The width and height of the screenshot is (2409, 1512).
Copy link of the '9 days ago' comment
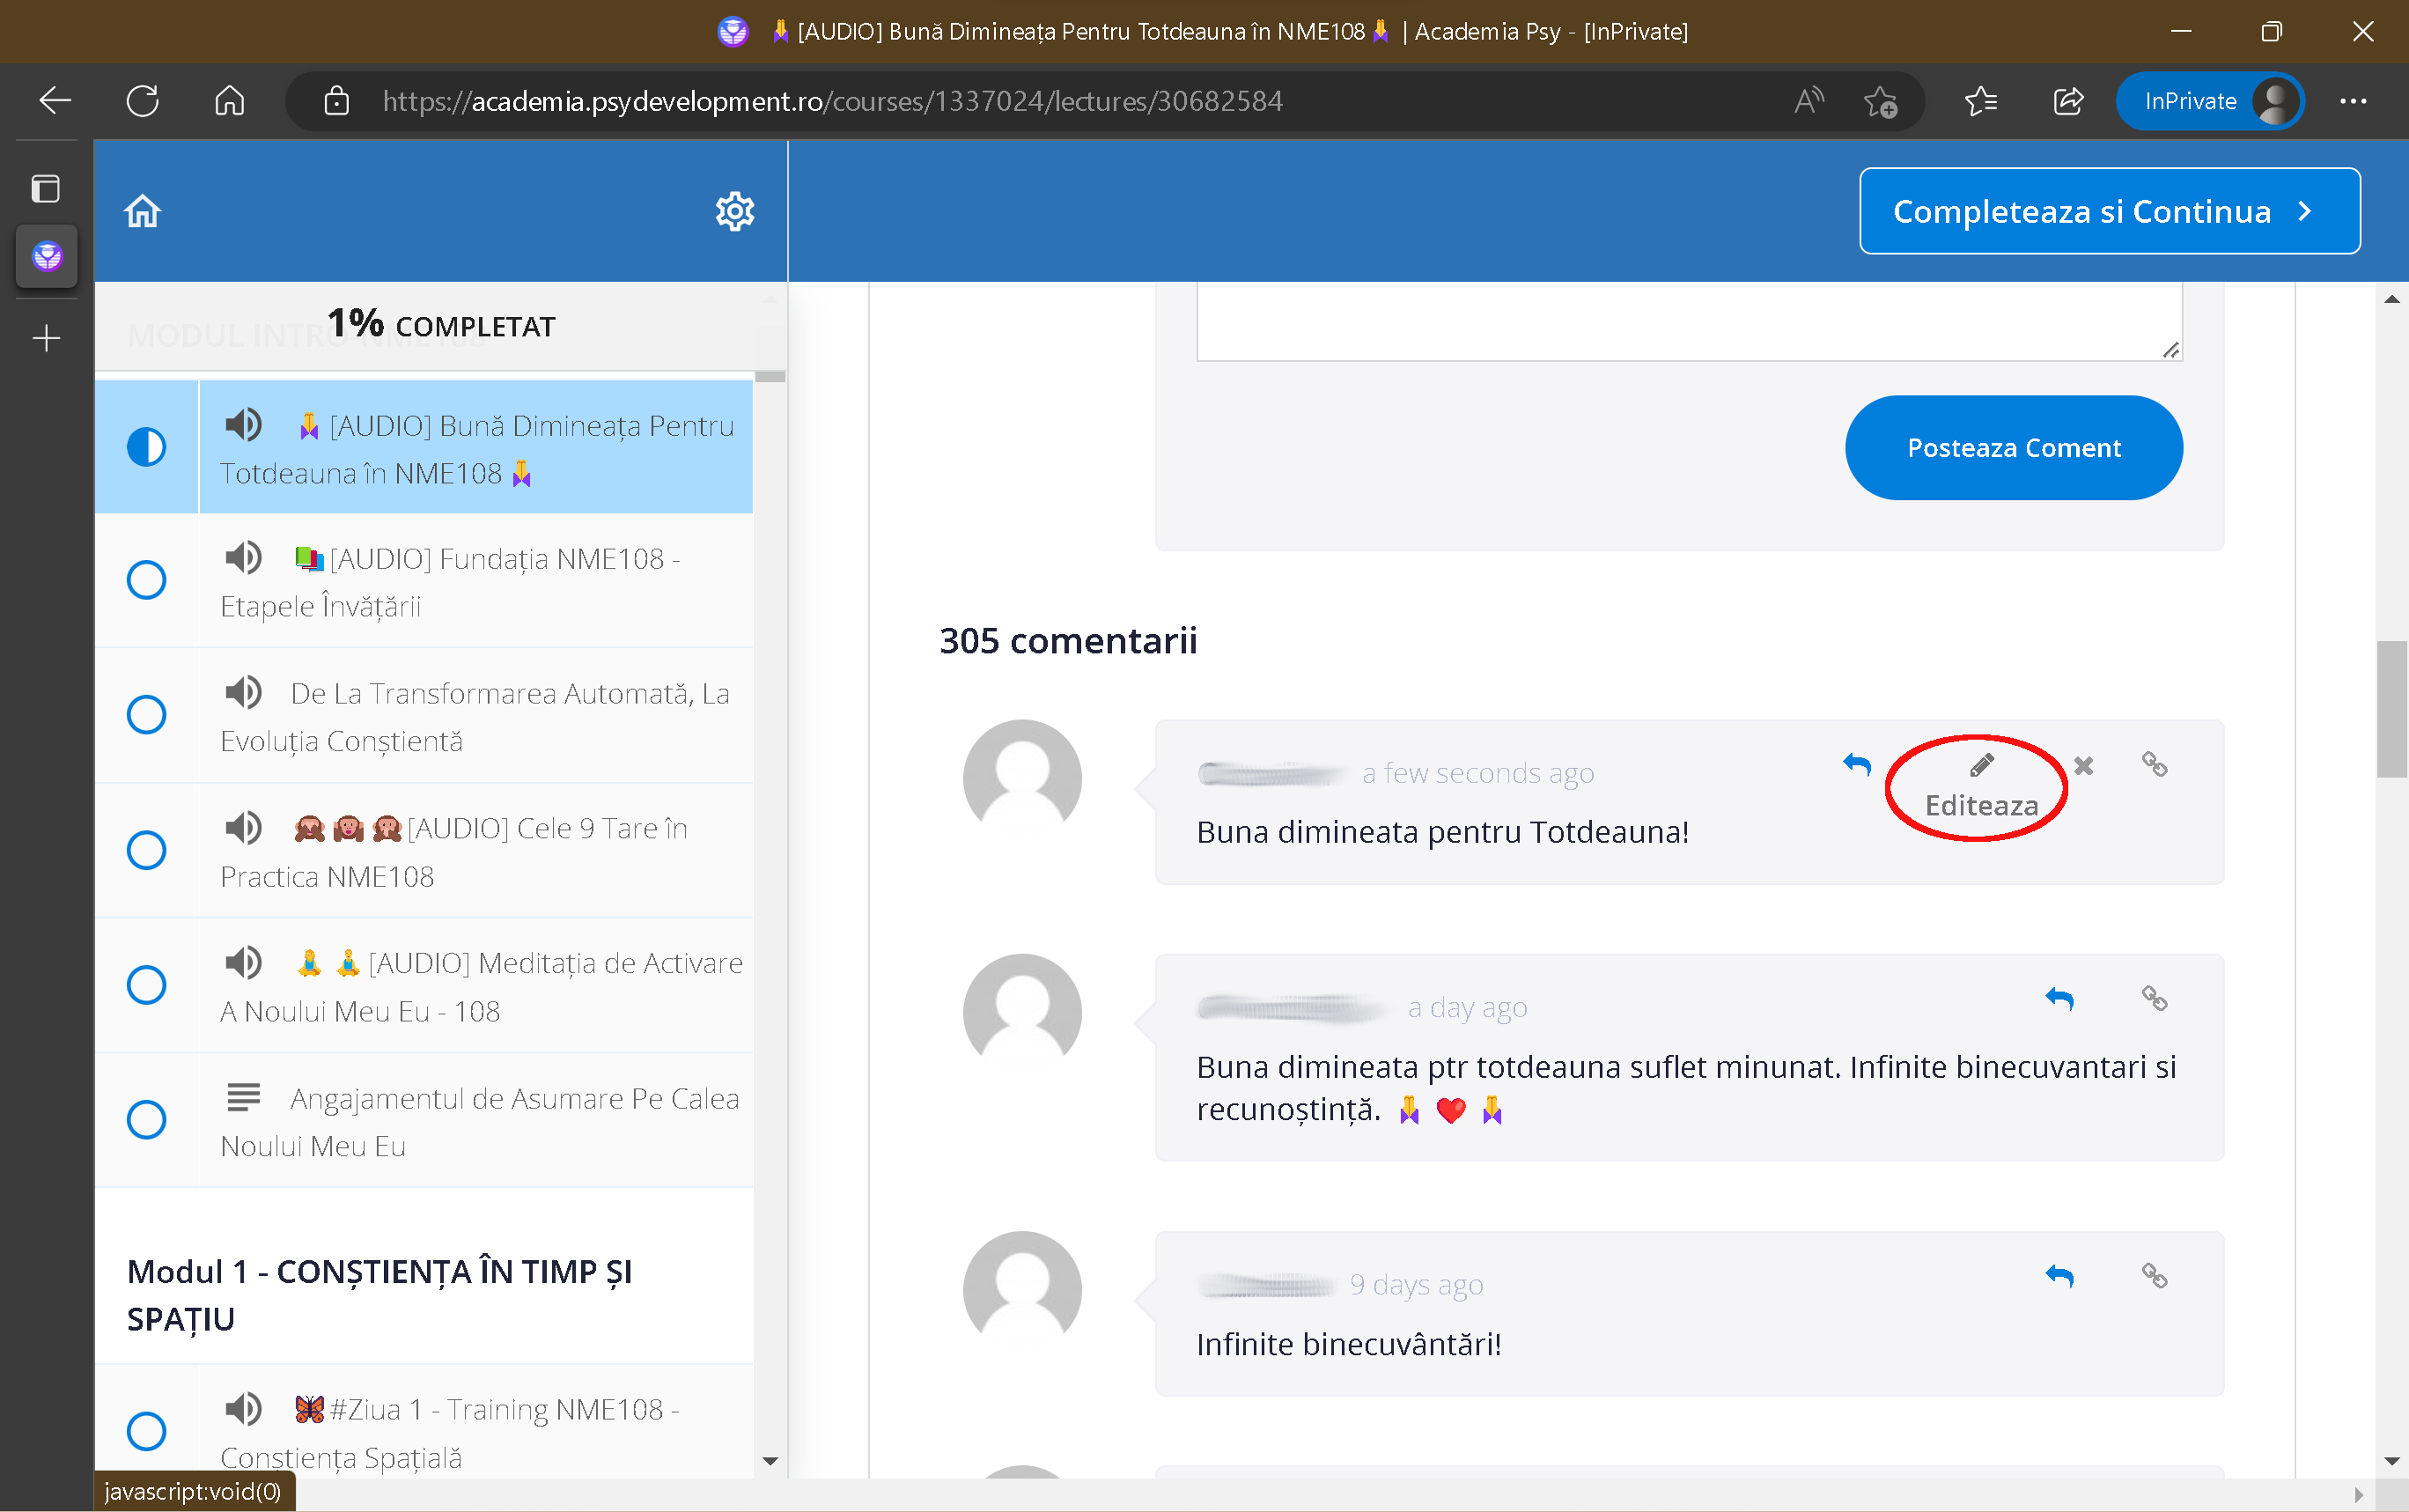coord(2155,1276)
